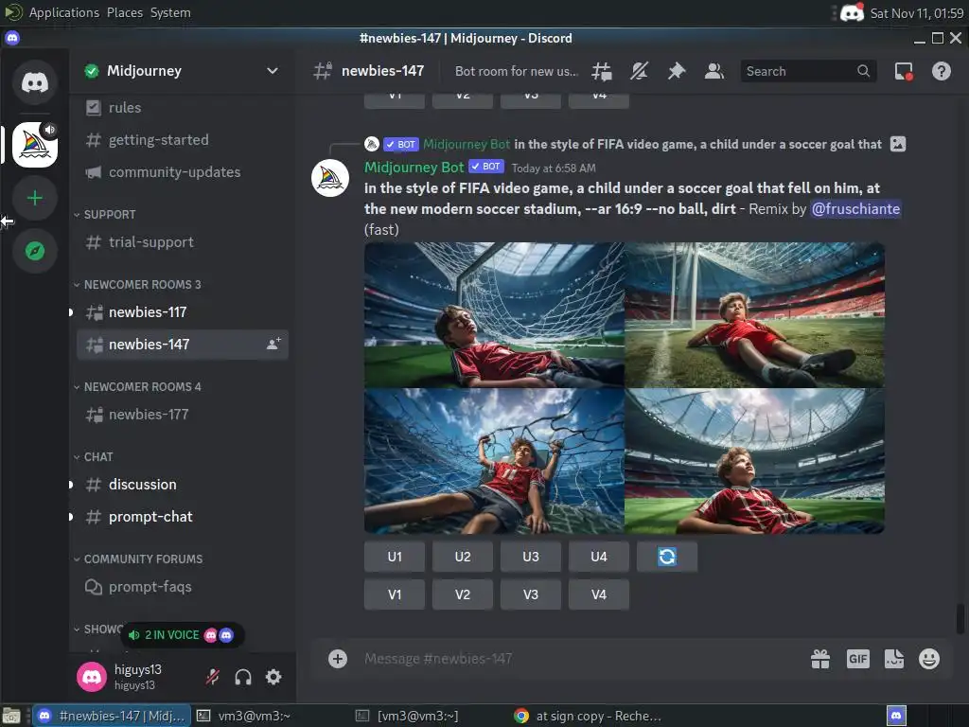Screen dimensions: 969x727
Task: Open the System menu
Action: 170,12
